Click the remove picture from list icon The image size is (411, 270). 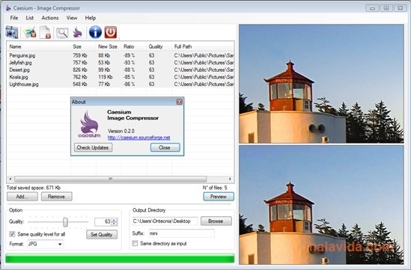point(30,32)
